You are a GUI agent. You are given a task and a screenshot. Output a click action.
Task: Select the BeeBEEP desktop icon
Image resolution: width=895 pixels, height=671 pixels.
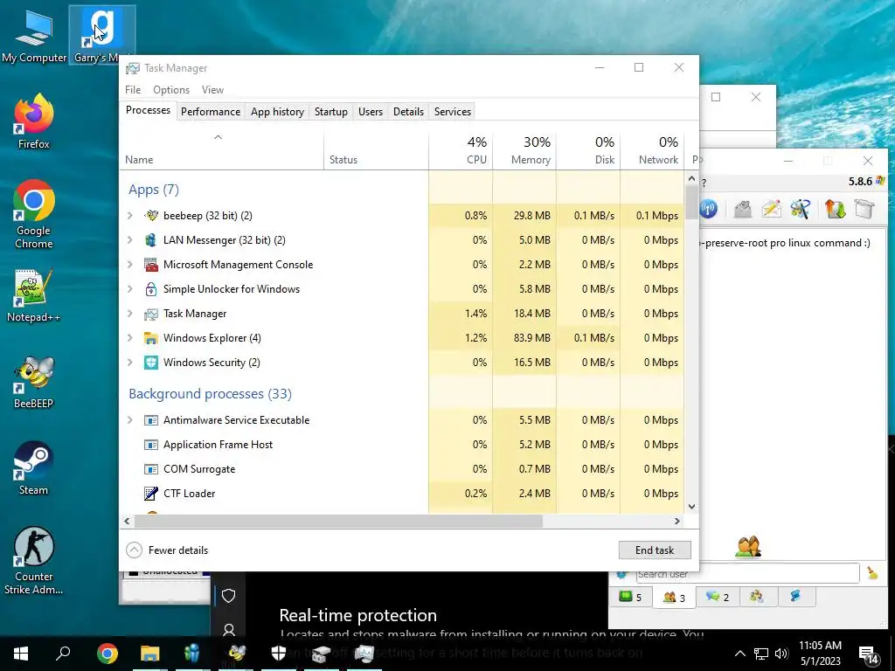point(34,383)
